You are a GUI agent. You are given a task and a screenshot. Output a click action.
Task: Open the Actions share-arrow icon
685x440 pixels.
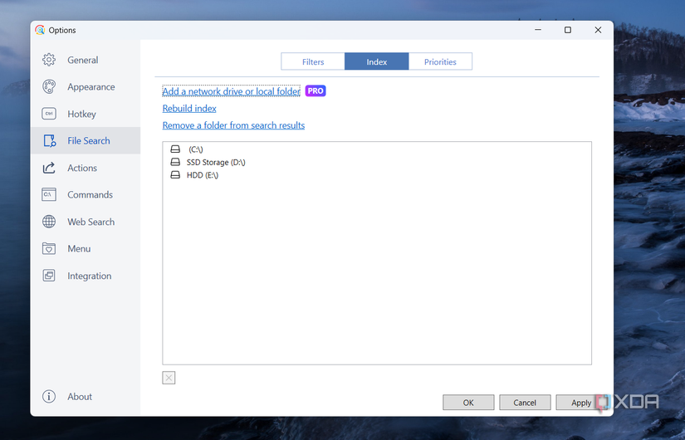click(49, 168)
